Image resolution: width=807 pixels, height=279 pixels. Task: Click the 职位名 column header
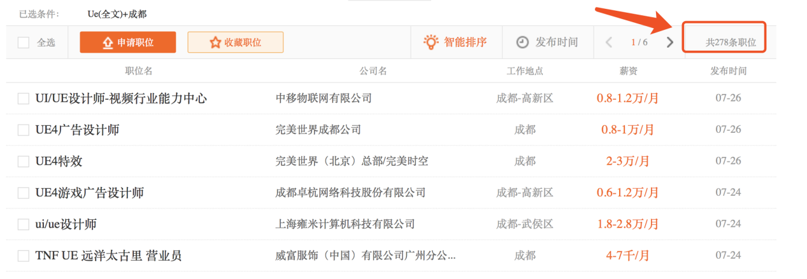[x=139, y=71]
